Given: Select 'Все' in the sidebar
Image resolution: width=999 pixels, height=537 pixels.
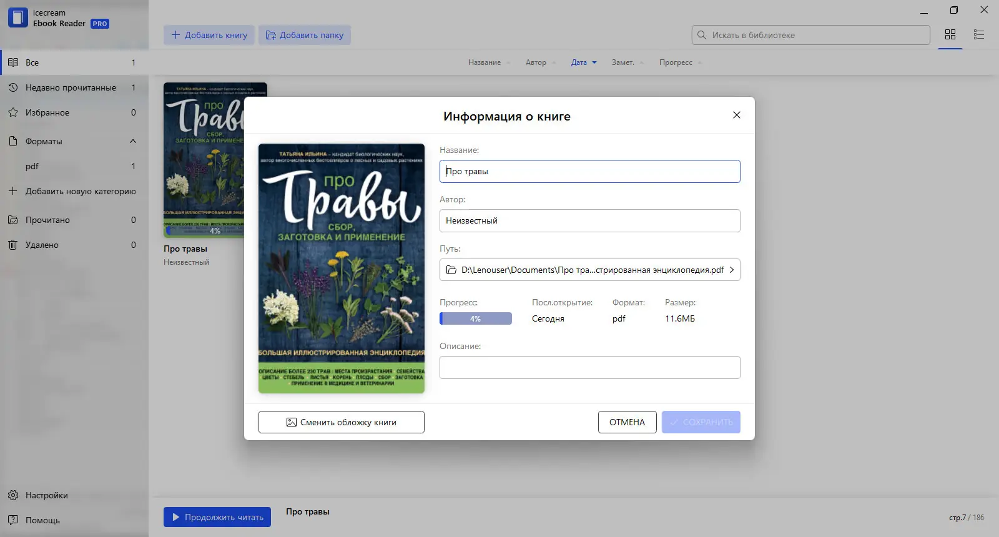Looking at the screenshot, I should click(x=74, y=62).
